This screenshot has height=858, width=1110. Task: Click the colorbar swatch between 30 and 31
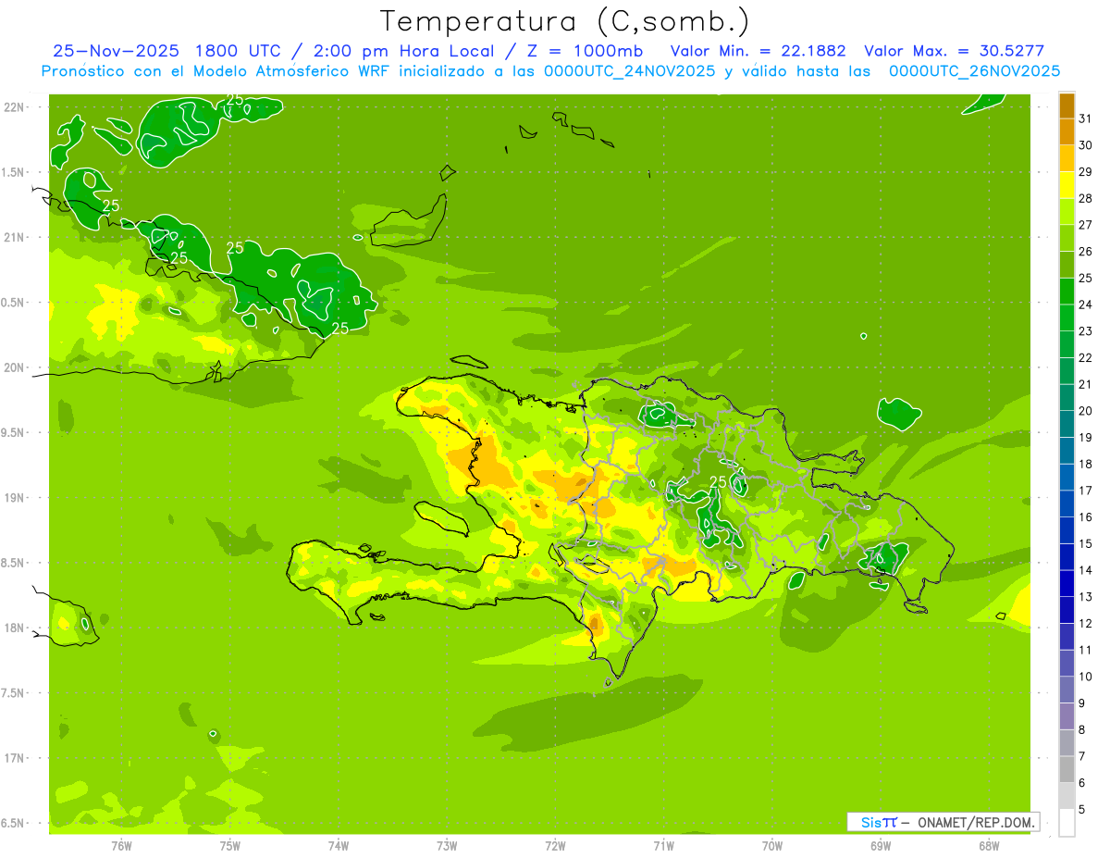[x=1067, y=131]
